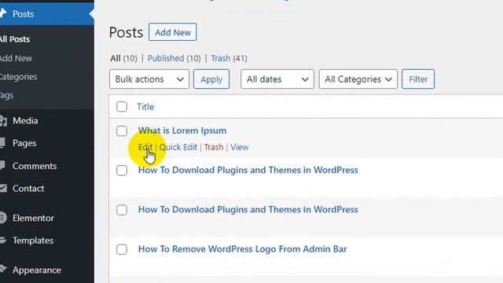Click the Appearance brush icon
This screenshot has width=503, height=283.
(3, 269)
